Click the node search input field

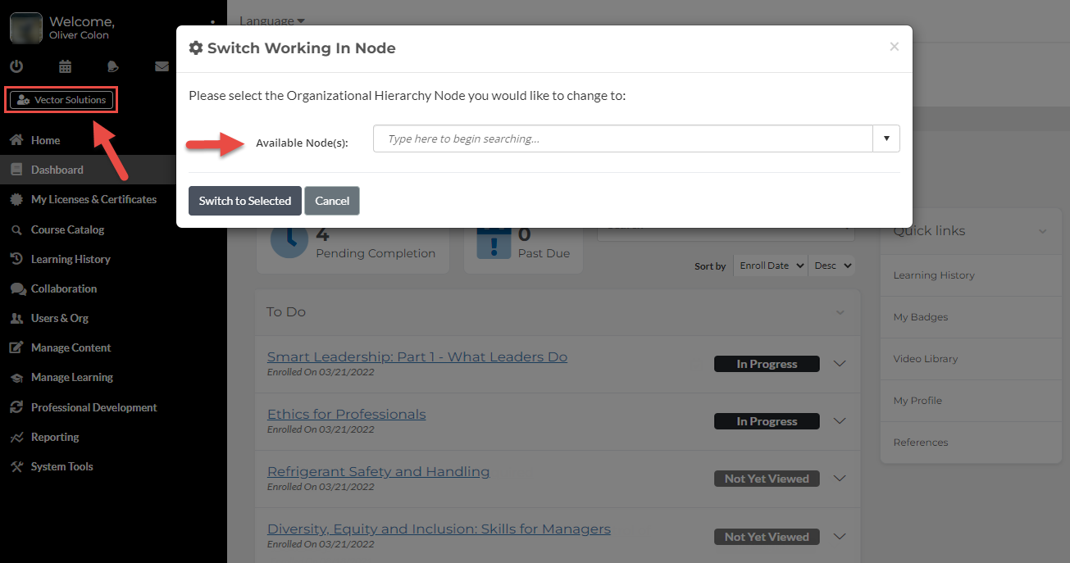[623, 138]
